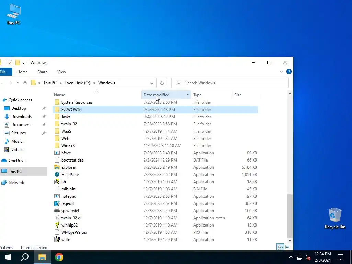Open Desktop in the navigation pane
352x264 pixels.
click(x=19, y=108)
